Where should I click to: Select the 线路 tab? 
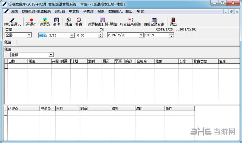coord(10,42)
